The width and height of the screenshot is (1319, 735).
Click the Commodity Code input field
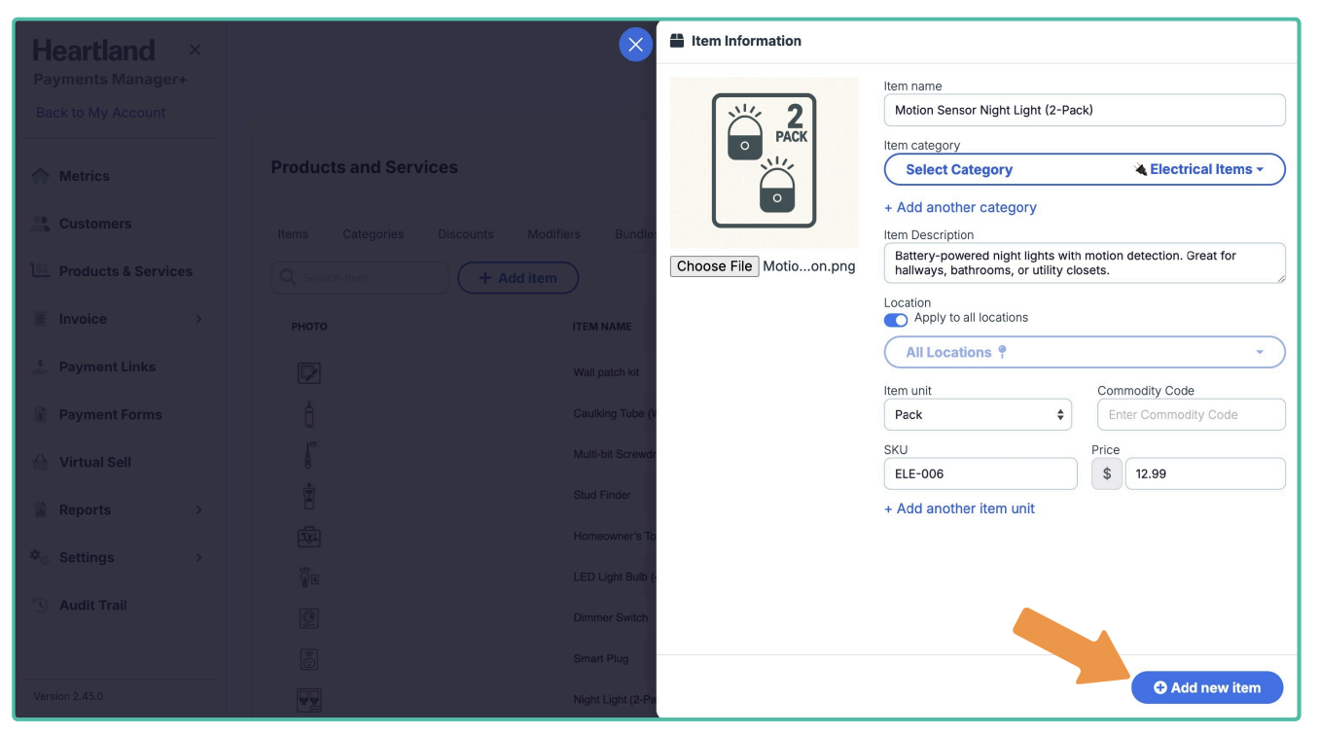[1190, 414]
